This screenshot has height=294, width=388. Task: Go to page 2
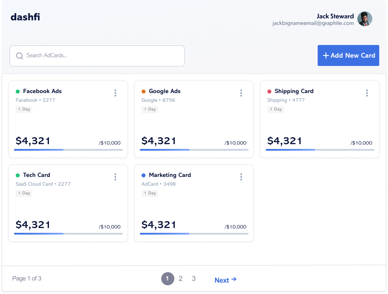pyautogui.click(x=180, y=279)
